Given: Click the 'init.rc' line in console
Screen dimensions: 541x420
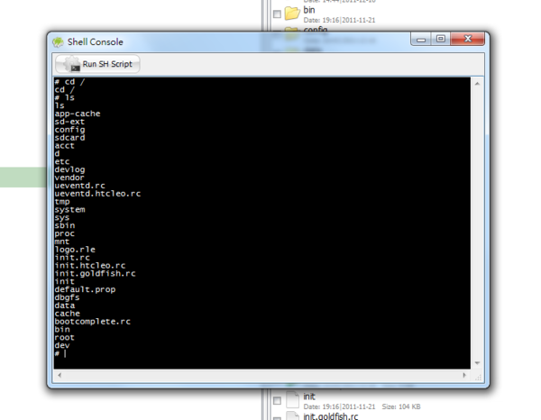Looking at the screenshot, I should pyautogui.click(x=72, y=258).
